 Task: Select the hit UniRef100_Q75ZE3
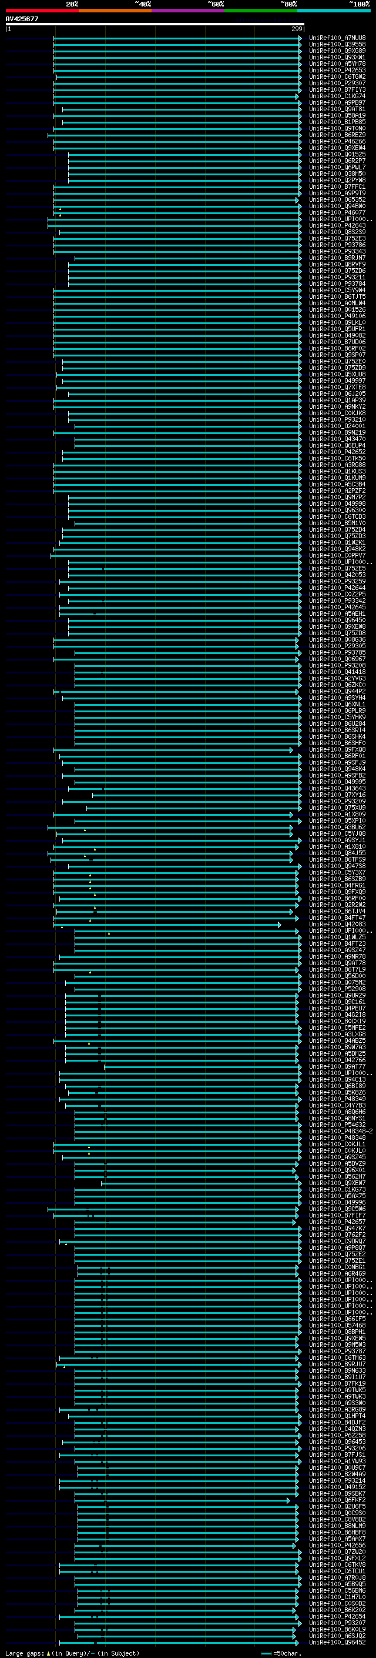(337, 238)
